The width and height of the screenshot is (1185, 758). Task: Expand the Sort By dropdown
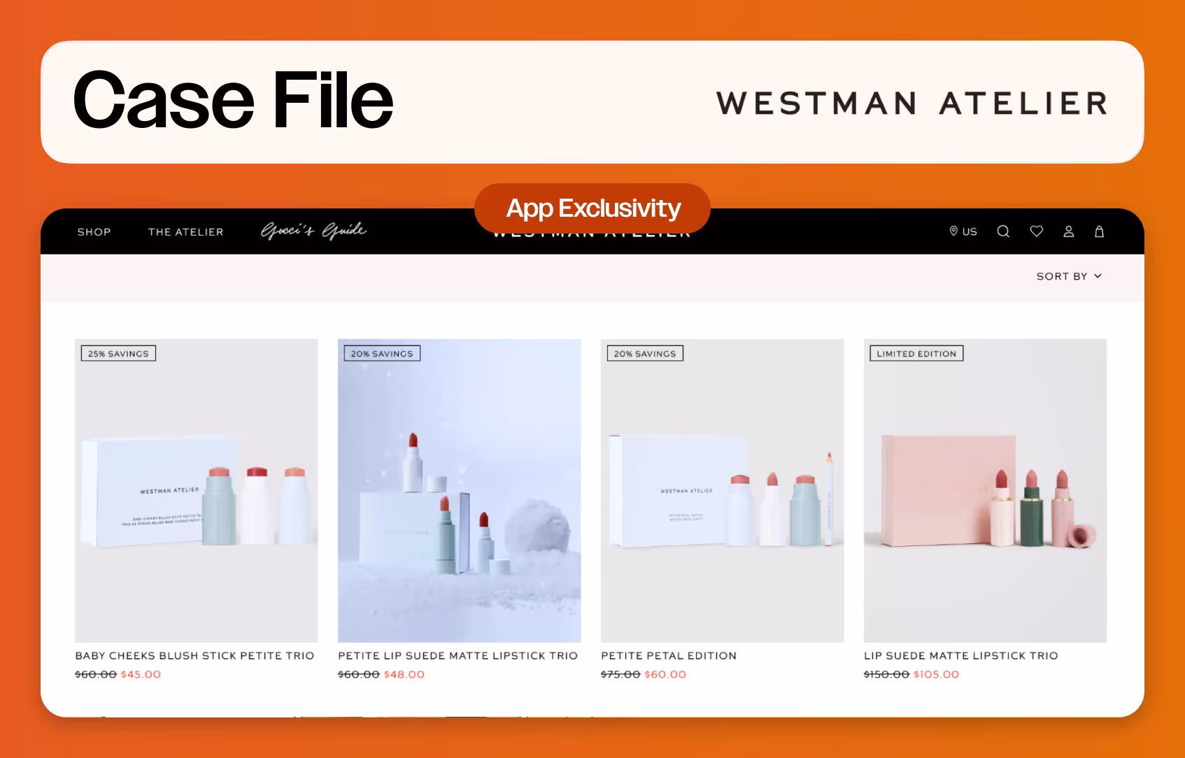tap(1069, 276)
